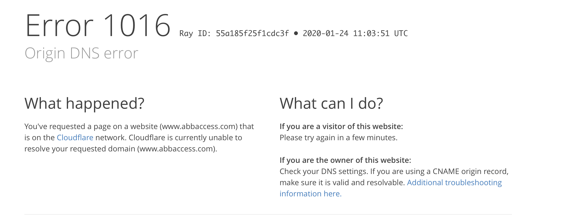Viewport: 581px width, 221px height.
Task: Click the bullet separator after the Ray ID
Action: [x=296, y=33]
